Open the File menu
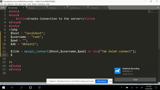 point(2,4)
